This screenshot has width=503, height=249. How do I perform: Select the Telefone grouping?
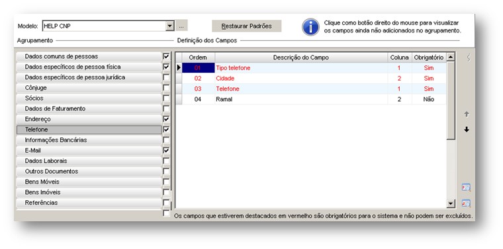pyautogui.click(x=89, y=129)
